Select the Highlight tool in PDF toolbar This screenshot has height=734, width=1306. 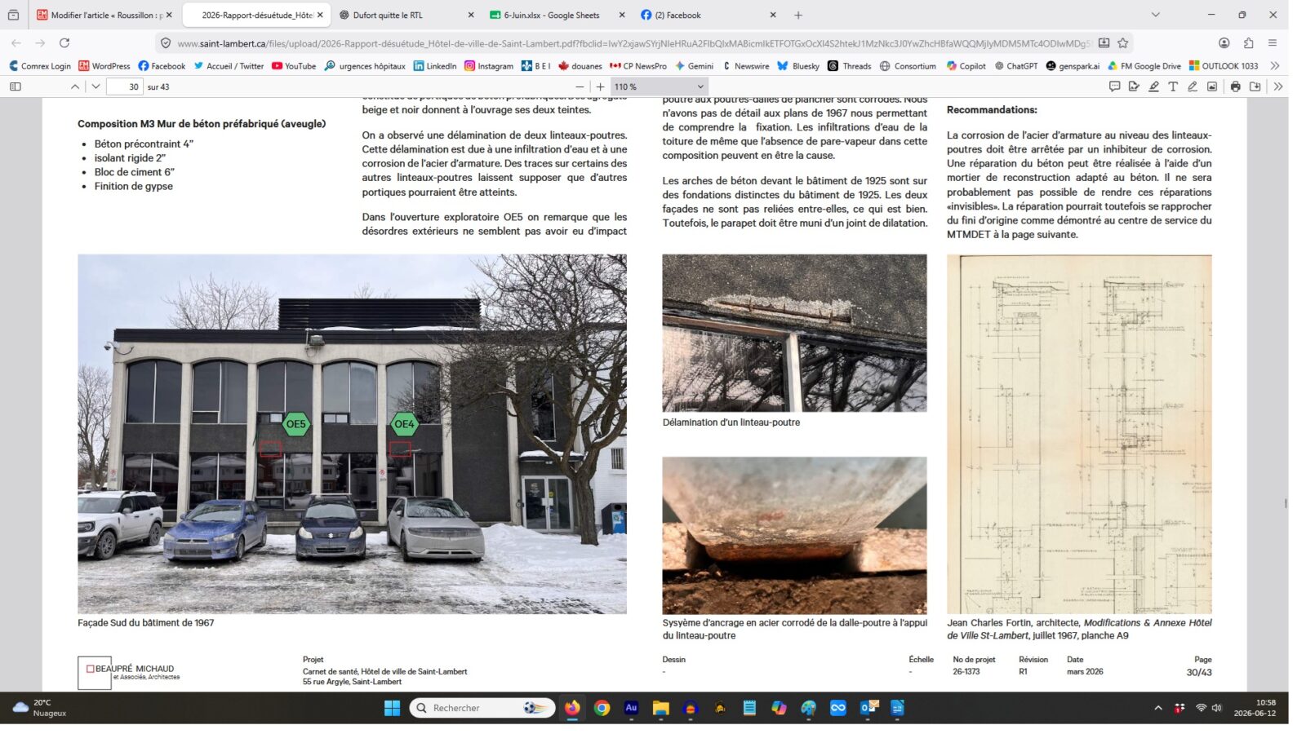1153,86
